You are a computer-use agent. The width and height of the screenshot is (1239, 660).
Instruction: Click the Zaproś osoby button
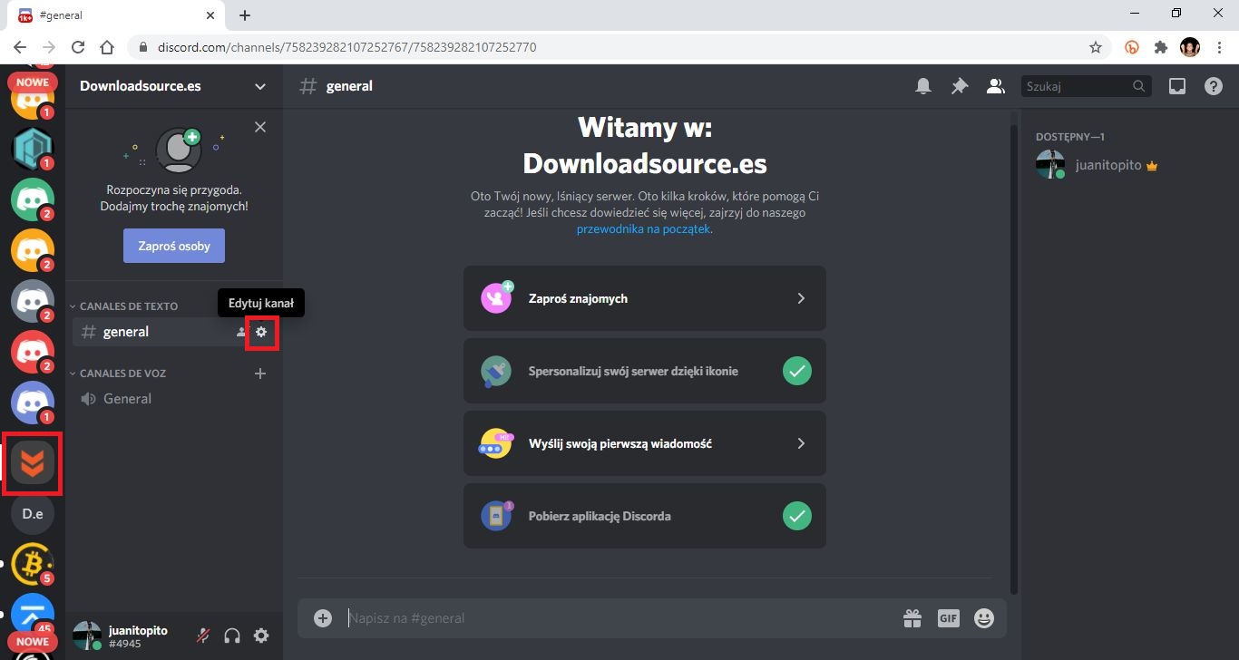coord(174,246)
